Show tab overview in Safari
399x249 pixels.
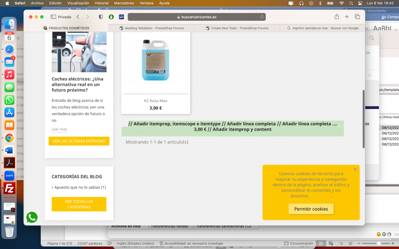[x=357, y=17]
